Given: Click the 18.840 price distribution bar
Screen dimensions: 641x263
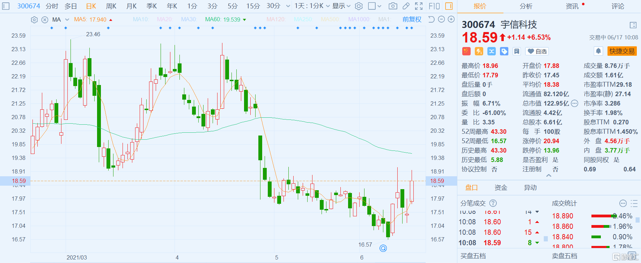Looking at the screenshot, I should (595, 237).
